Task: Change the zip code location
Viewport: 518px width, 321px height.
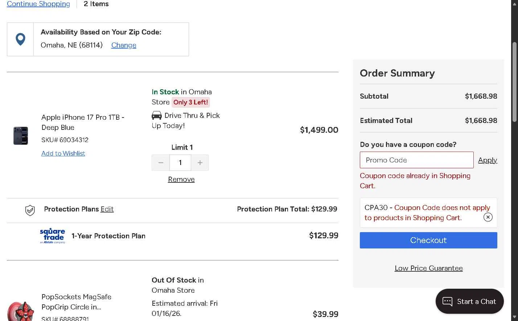Action: (x=124, y=45)
